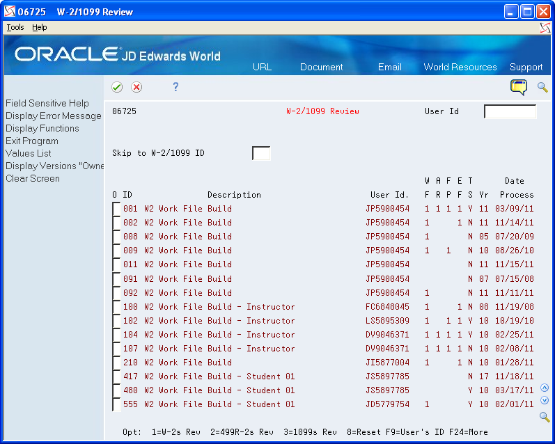Click option field for ID 210
The height and width of the screenshot is (444, 555).
pyautogui.click(x=116, y=363)
